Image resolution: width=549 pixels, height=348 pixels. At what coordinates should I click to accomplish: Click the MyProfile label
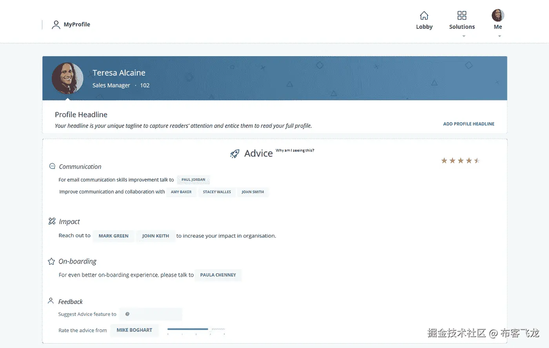[x=77, y=24]
